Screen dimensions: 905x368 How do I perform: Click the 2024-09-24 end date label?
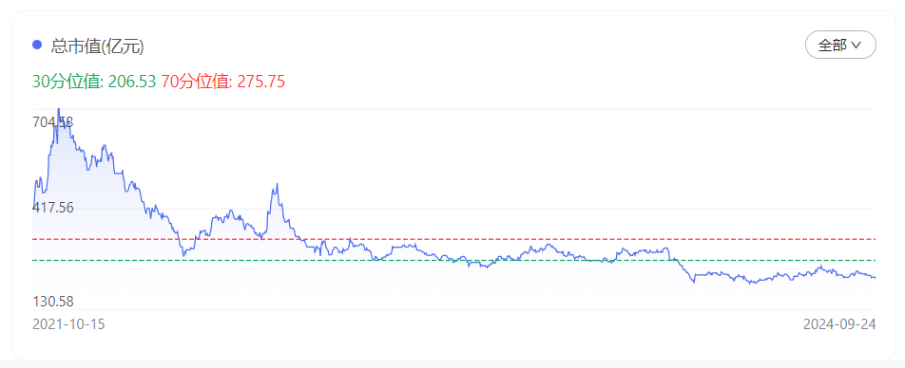(x=839, y=324)
